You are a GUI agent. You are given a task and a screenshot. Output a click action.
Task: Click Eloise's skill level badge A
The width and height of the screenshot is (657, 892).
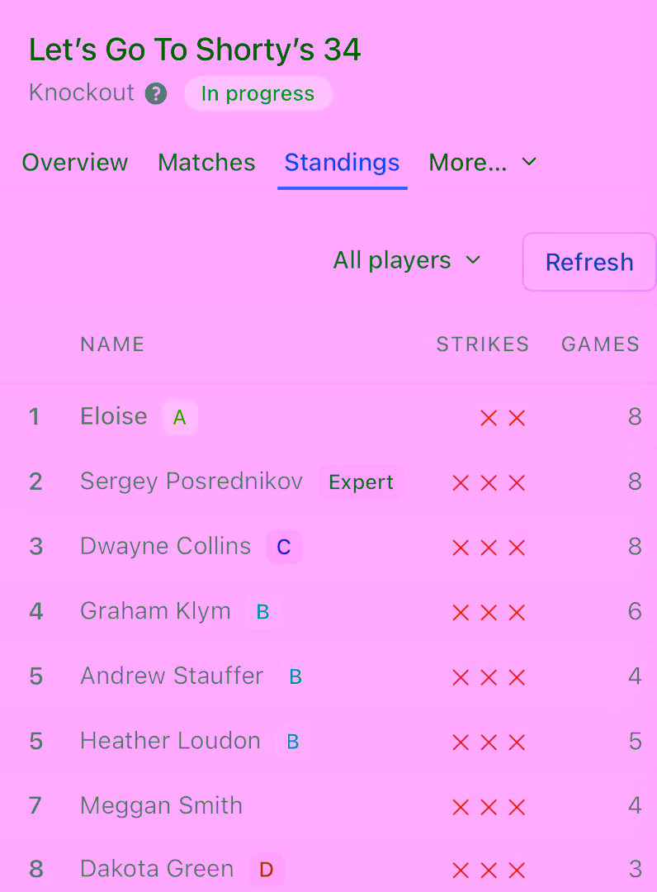click(x=180, y=418)
